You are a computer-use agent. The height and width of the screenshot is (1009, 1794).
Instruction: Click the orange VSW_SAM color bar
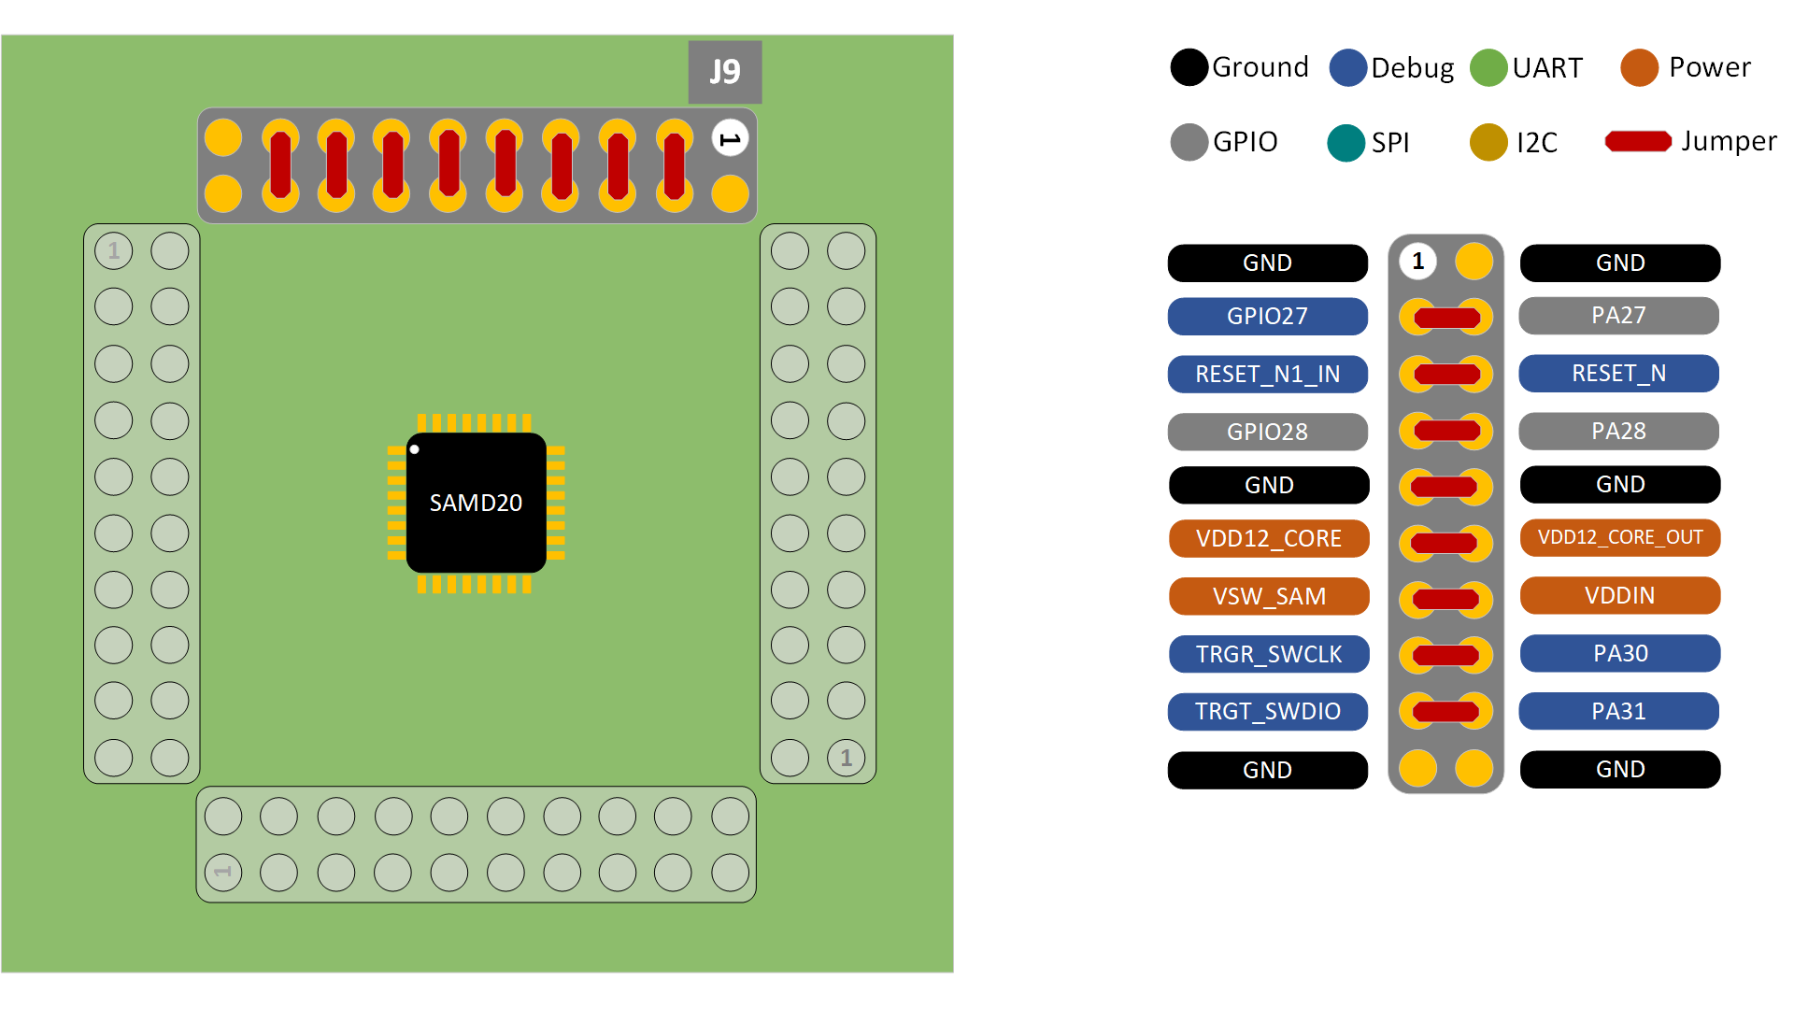point(1268,597)
